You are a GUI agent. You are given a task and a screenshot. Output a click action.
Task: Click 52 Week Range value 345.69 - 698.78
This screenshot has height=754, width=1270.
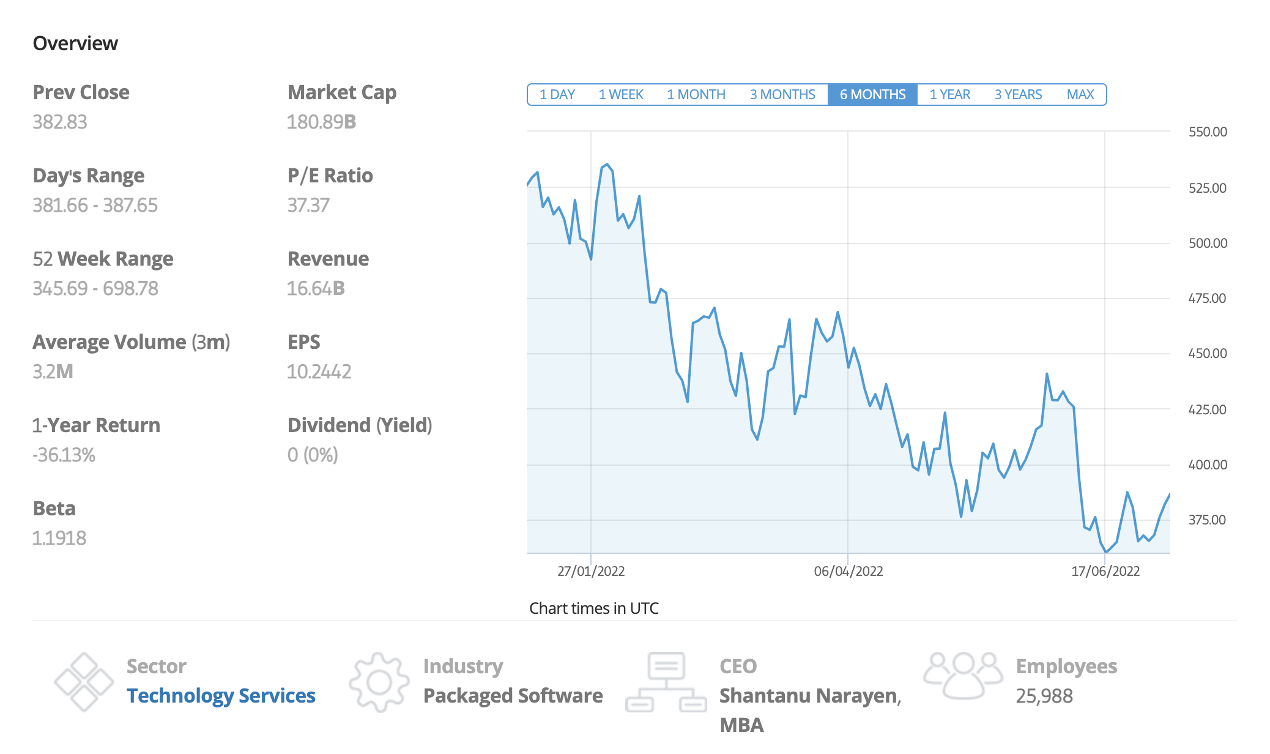(95, 289)
